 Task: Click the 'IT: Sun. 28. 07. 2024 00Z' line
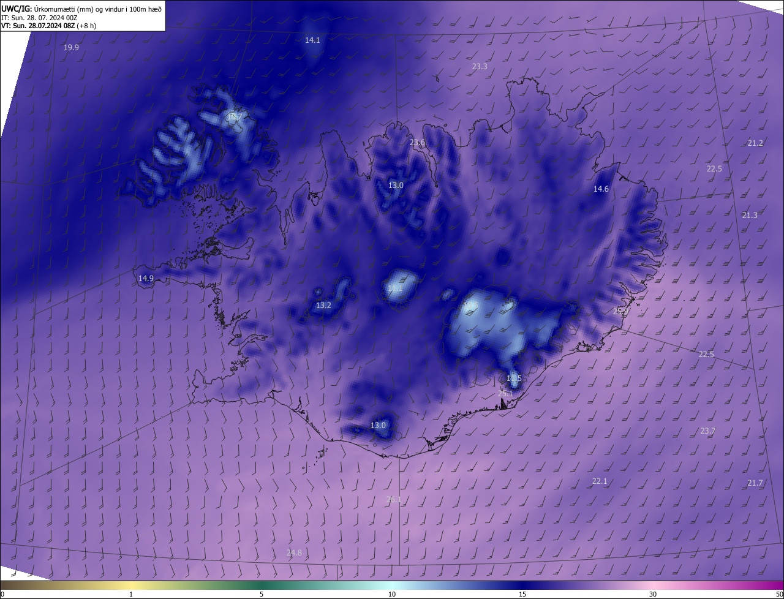[39, 18]
